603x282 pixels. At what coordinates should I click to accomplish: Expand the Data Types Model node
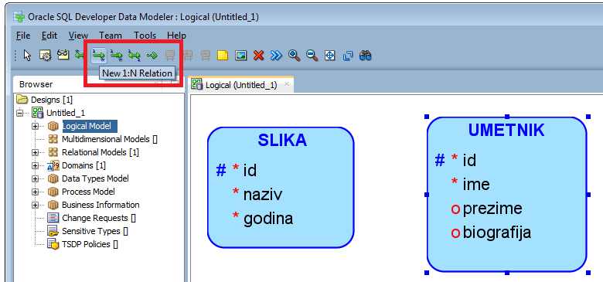(x=36, y=178)
